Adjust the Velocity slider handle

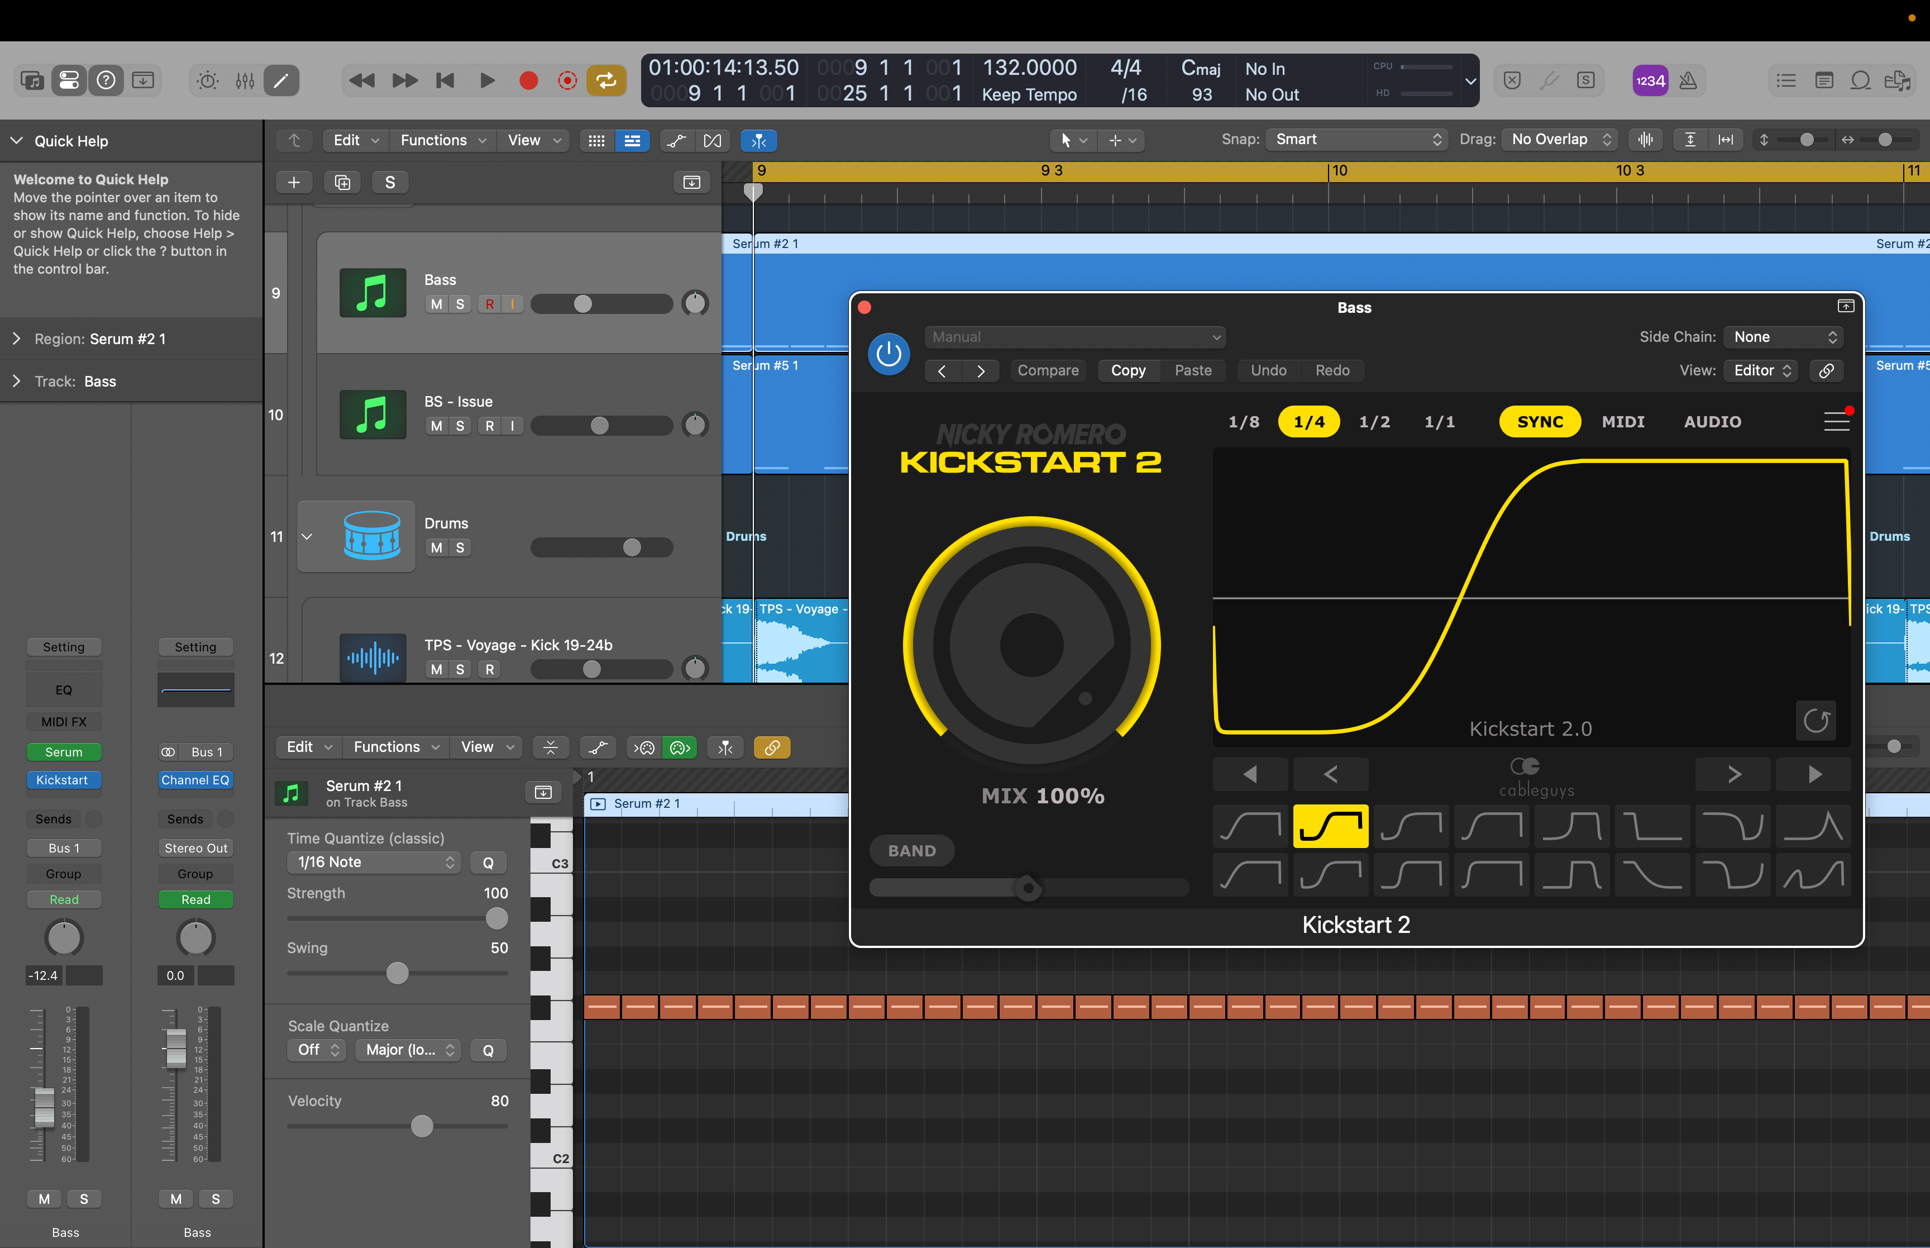pyautogui.click(x=422, y=1126)
